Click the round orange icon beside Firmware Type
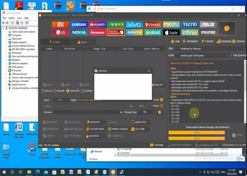The height and width of the screenshot is (176, 247). 159,112
